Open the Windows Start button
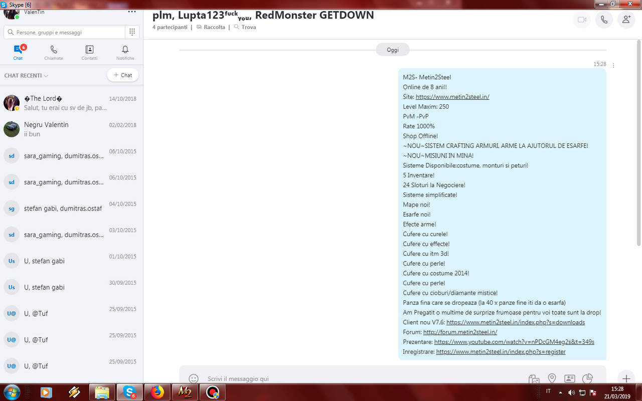Image resolution: width=642 pixels, height=401 pixels. [x=11, y=392]
